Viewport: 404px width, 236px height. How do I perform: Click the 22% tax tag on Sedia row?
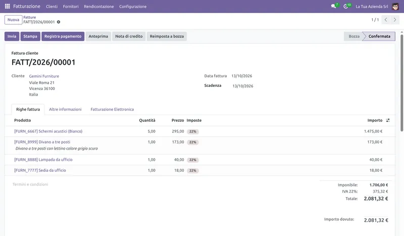[193, 170]
